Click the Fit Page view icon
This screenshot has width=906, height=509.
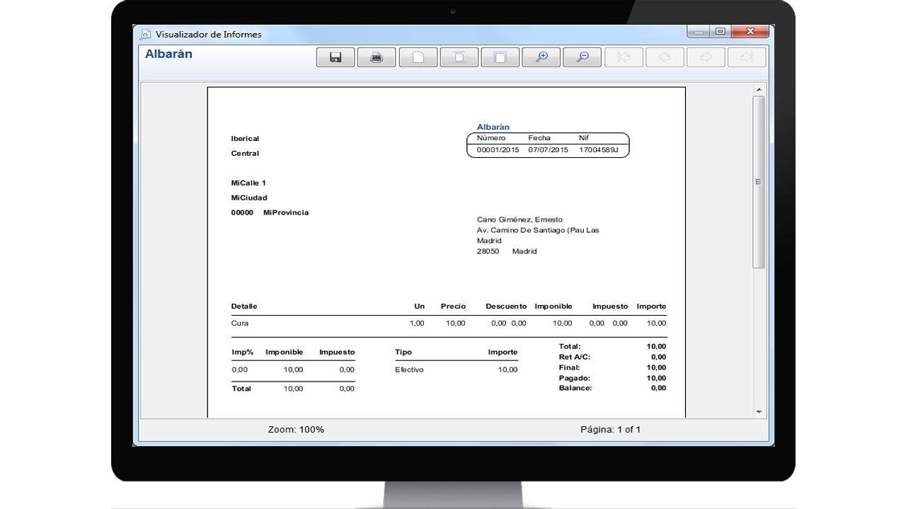459,57
